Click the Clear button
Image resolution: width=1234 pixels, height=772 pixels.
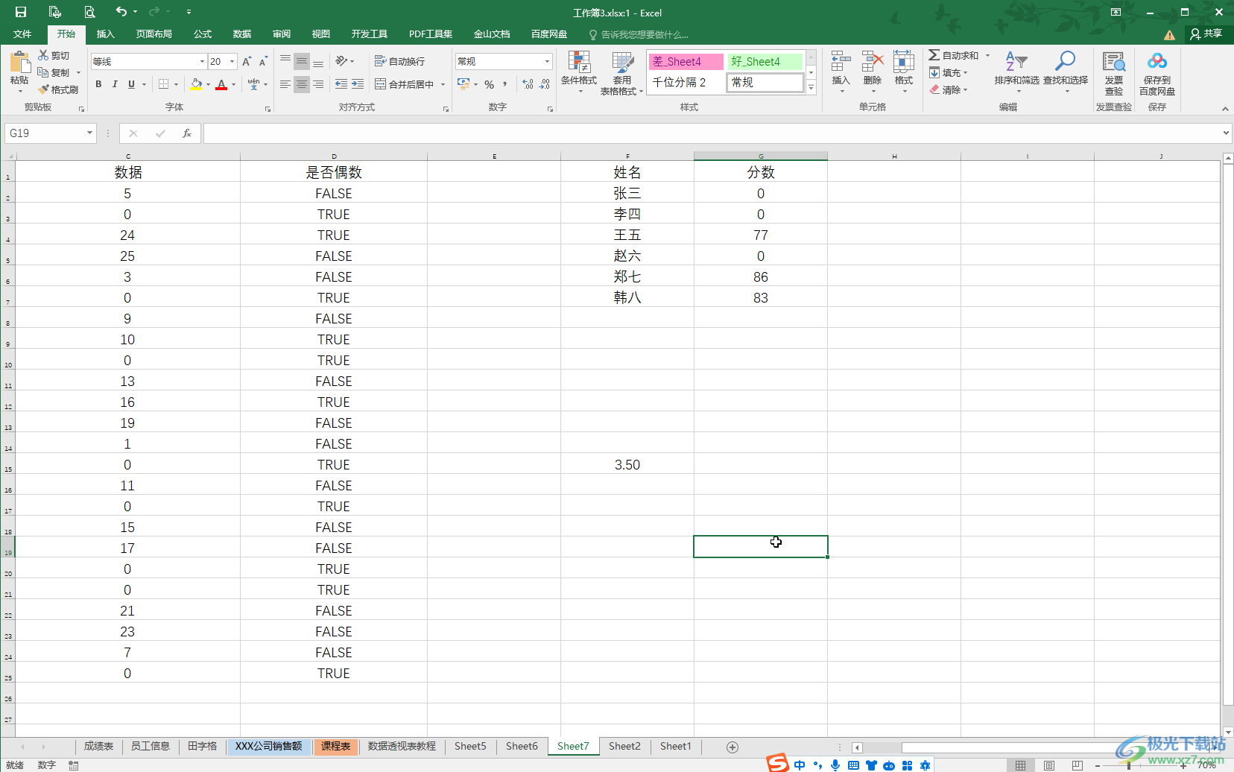(949, 89)
